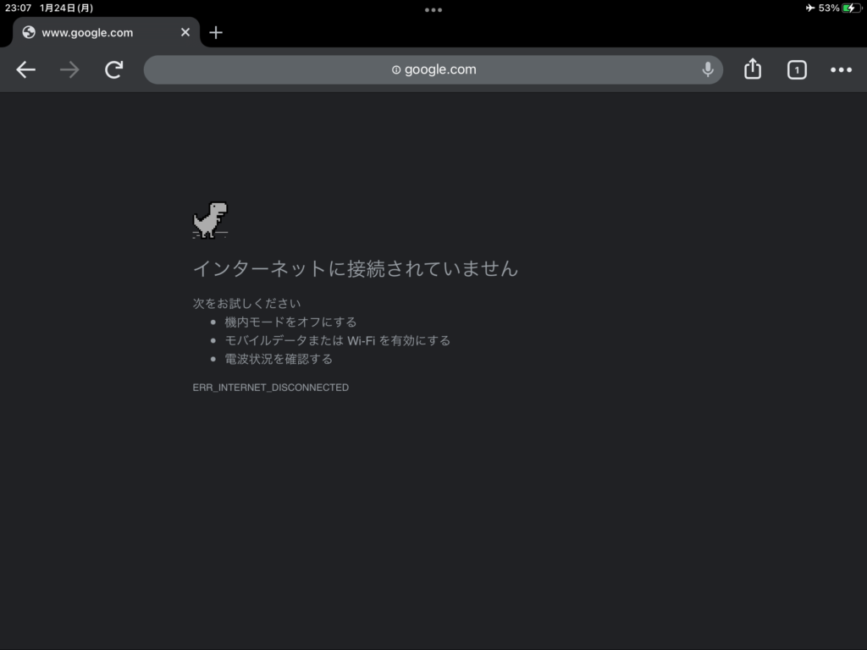The image size is (867, 650).
Task: Reload the google.com page
Action: pos(114,70)
